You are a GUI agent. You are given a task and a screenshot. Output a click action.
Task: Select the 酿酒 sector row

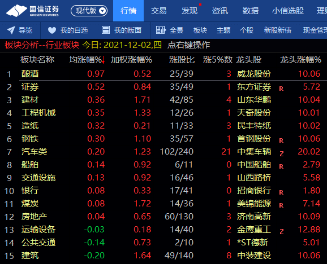click(163, 74)
